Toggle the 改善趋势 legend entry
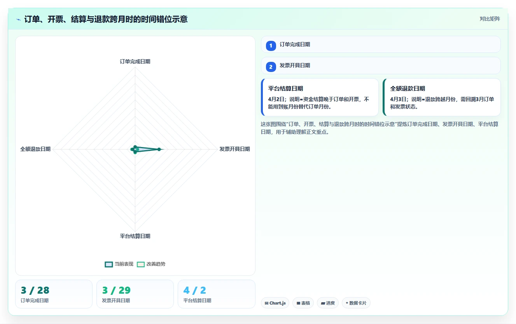 pyautogui.click(x=151, y=264)
